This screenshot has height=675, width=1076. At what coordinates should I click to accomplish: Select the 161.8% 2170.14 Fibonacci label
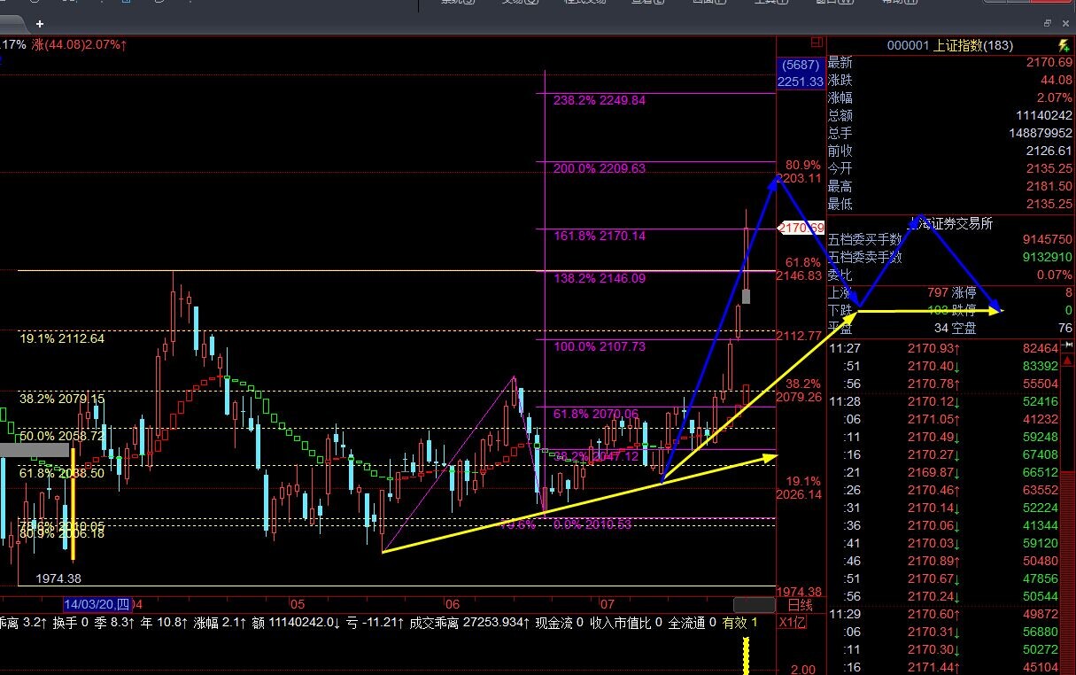600,236
